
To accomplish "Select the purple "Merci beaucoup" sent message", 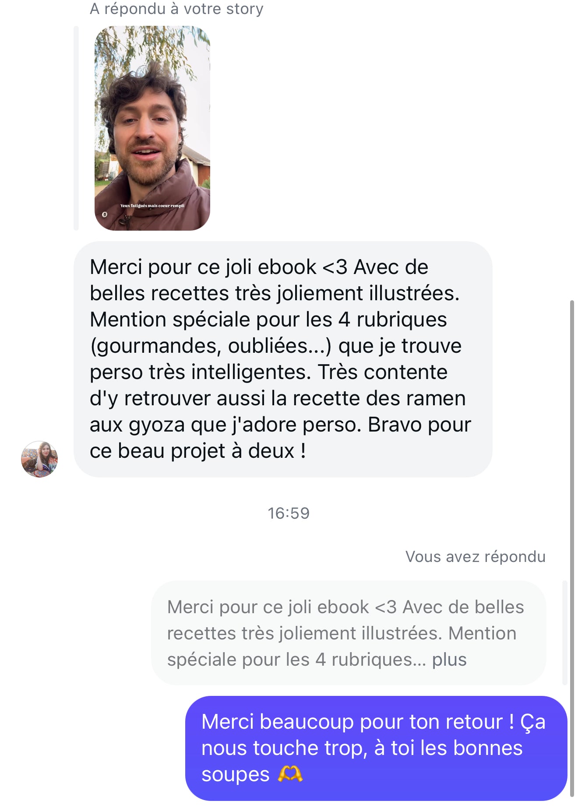I will 376,748.
